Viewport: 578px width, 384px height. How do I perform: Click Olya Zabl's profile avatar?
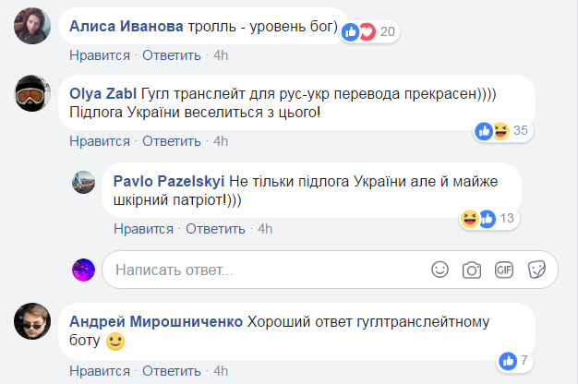pyautogui.click(x=33, y=95)
